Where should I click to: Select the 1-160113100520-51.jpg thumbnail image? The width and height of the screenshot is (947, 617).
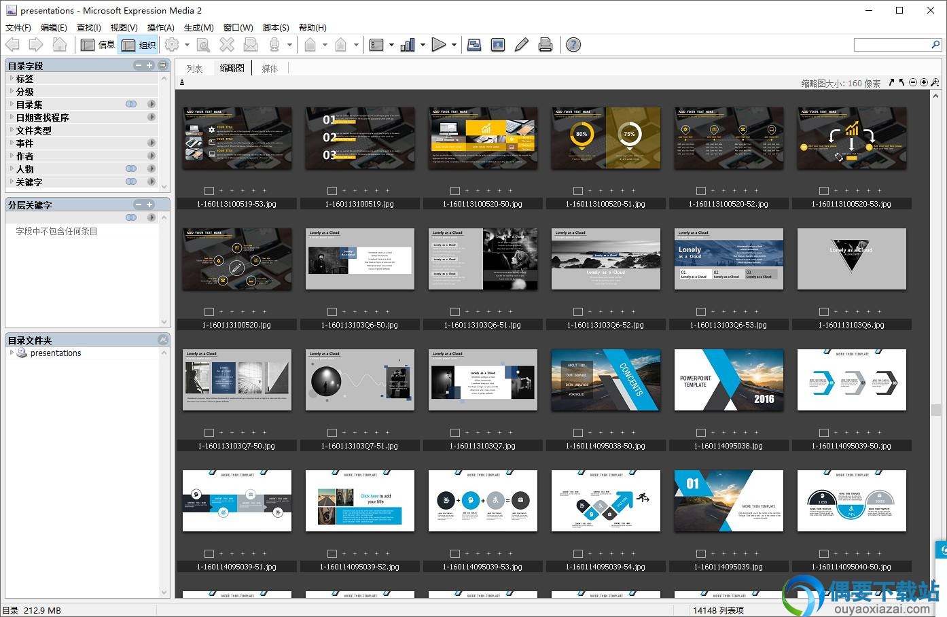(x=605, y=138)
